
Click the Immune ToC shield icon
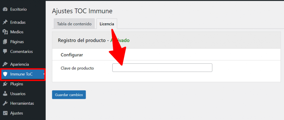point(5,74)
